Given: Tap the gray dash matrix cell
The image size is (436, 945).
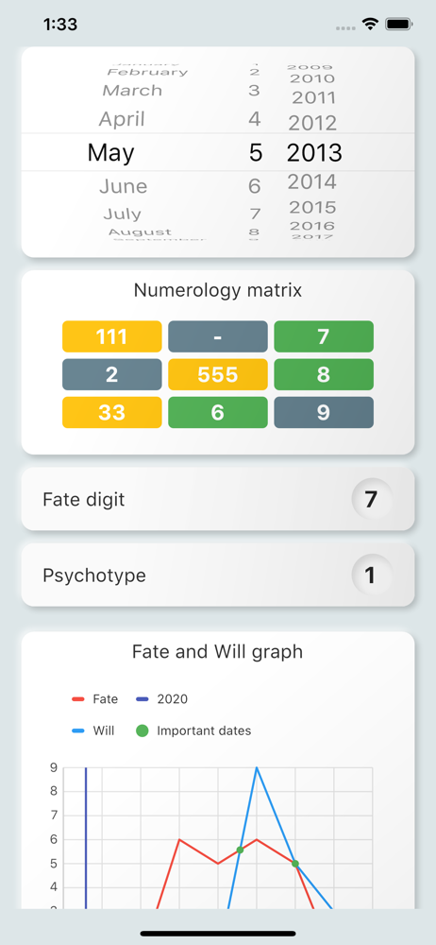Looking at the screenshot, I should 218,336.
